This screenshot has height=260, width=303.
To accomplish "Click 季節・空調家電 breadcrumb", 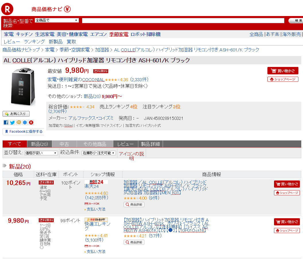I will point(75,50).
